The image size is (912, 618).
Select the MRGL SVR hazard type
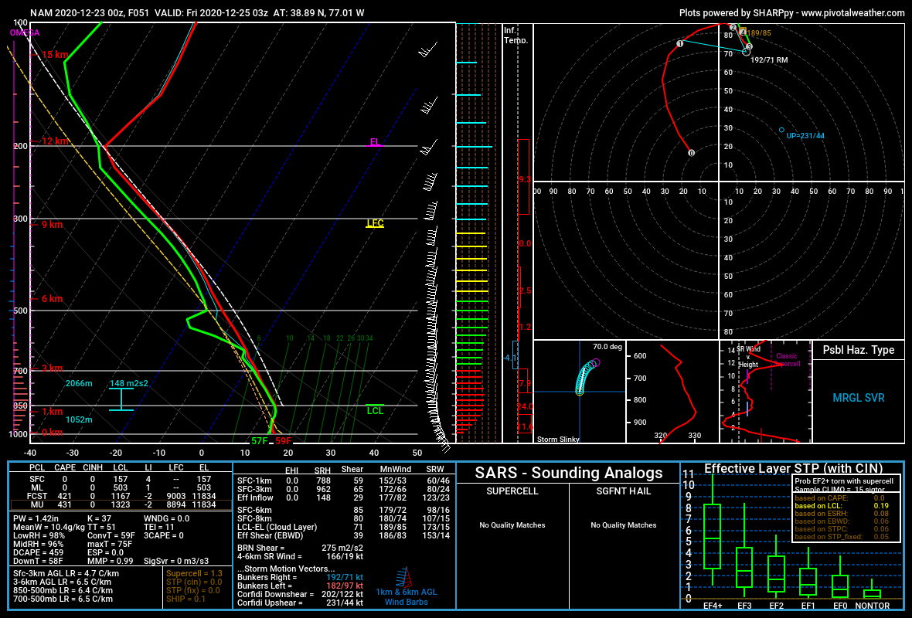click(x=859, y=399)
